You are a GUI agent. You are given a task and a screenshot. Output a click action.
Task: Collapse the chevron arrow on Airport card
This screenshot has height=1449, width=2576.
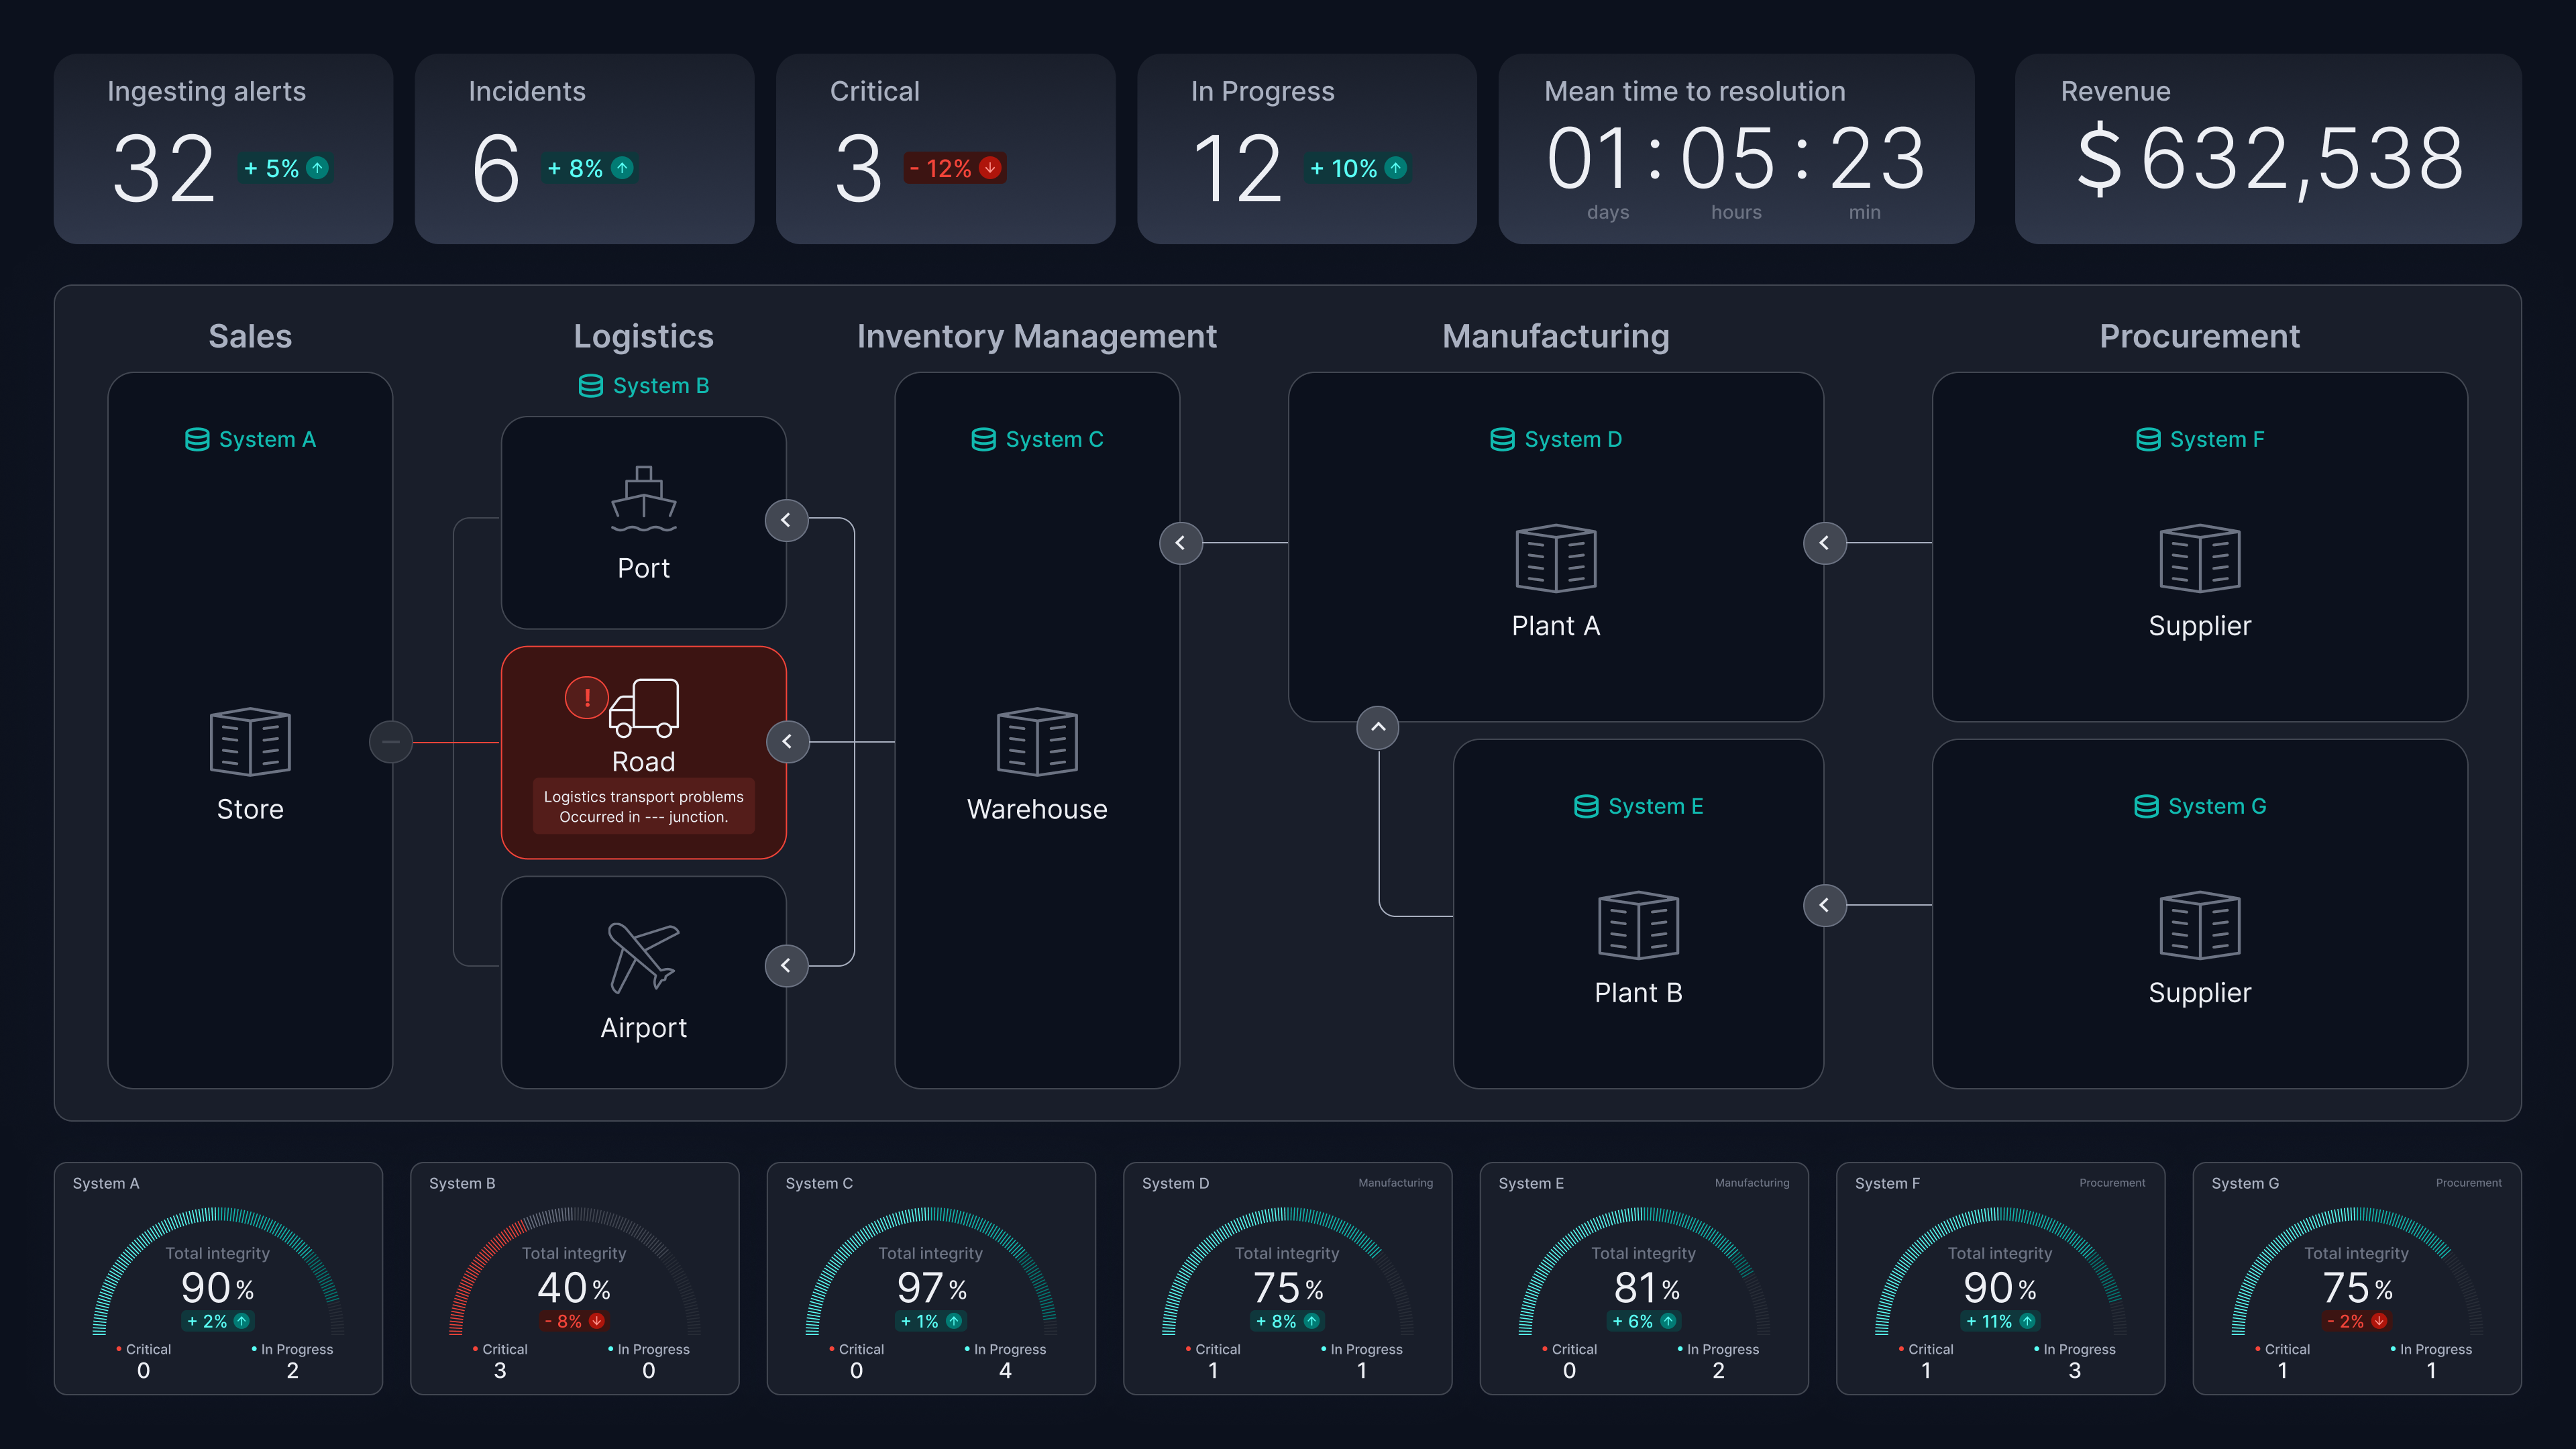[786, 966]
